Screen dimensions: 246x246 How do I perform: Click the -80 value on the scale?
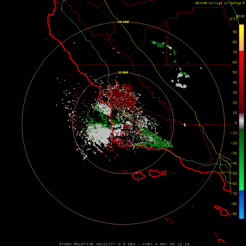pos(234,204)
